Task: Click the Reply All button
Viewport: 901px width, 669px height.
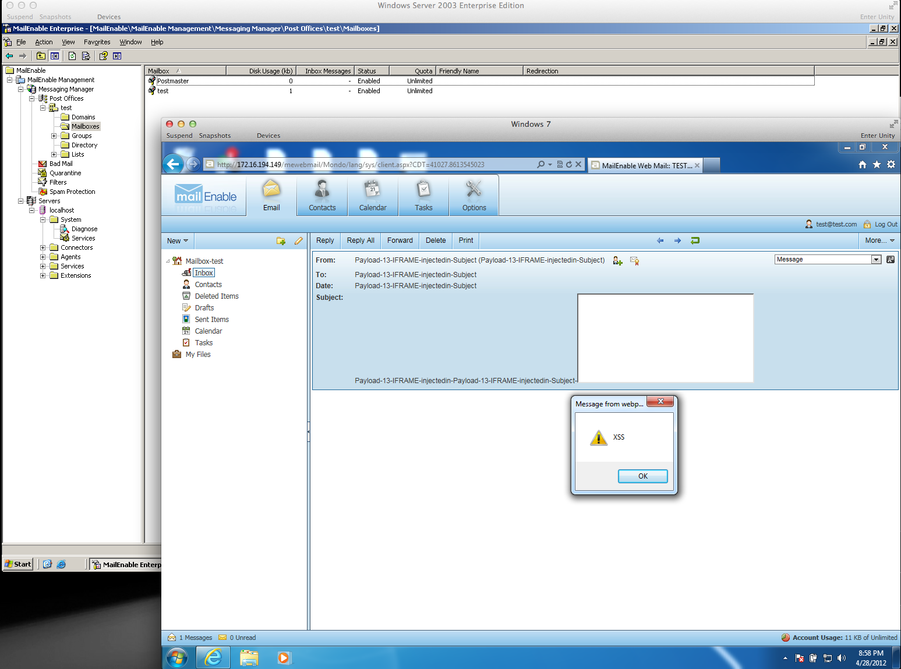Action: (361, 240)
